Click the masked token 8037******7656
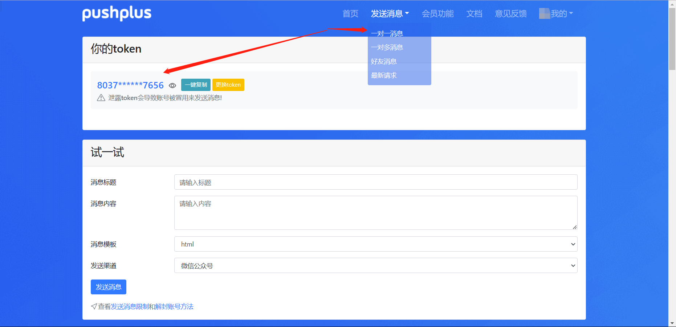The height and width of the screenshot is (327, 676). click(130, 85)
